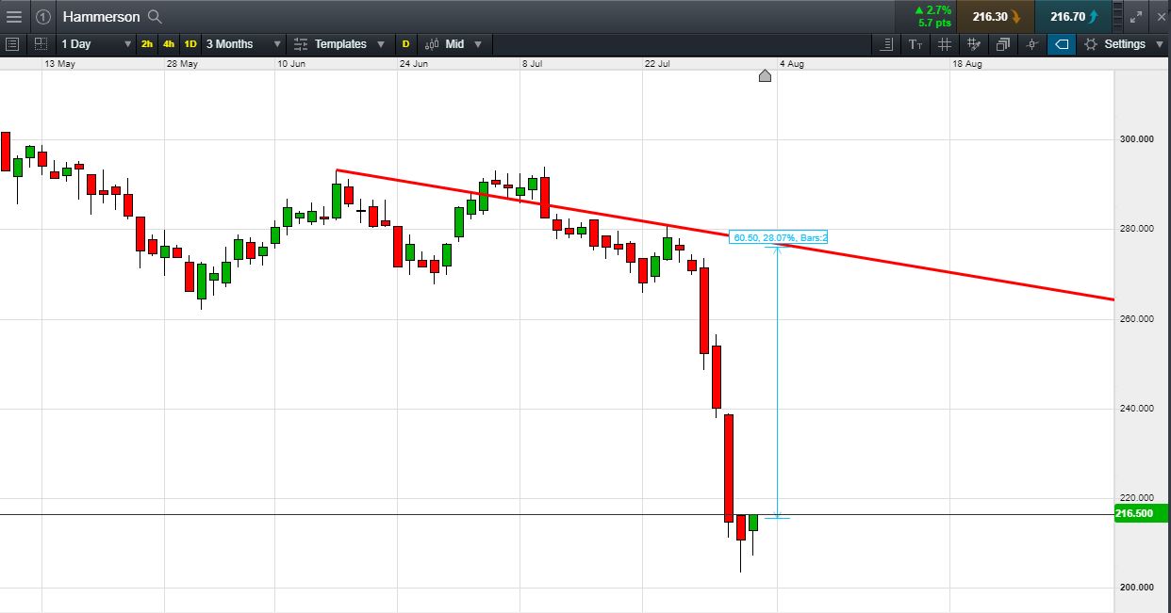Click the grey marker on time axis
The width and height of the screenshot is (1171, 613).
point(765,75)
